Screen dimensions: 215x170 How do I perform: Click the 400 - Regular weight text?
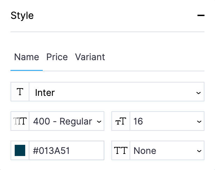coord(63,121)
